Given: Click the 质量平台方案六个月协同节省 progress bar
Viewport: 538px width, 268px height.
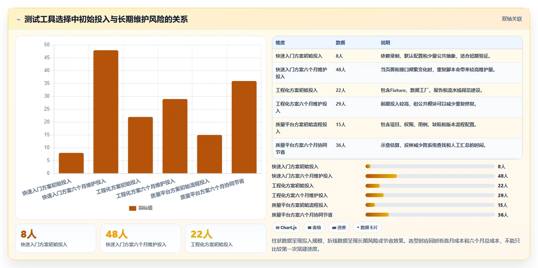Looking at the screenshot, I should (x=430, y=215).
